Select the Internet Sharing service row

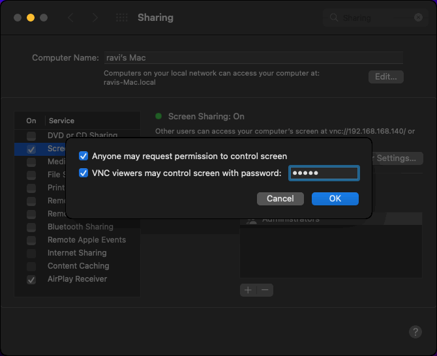77,253
